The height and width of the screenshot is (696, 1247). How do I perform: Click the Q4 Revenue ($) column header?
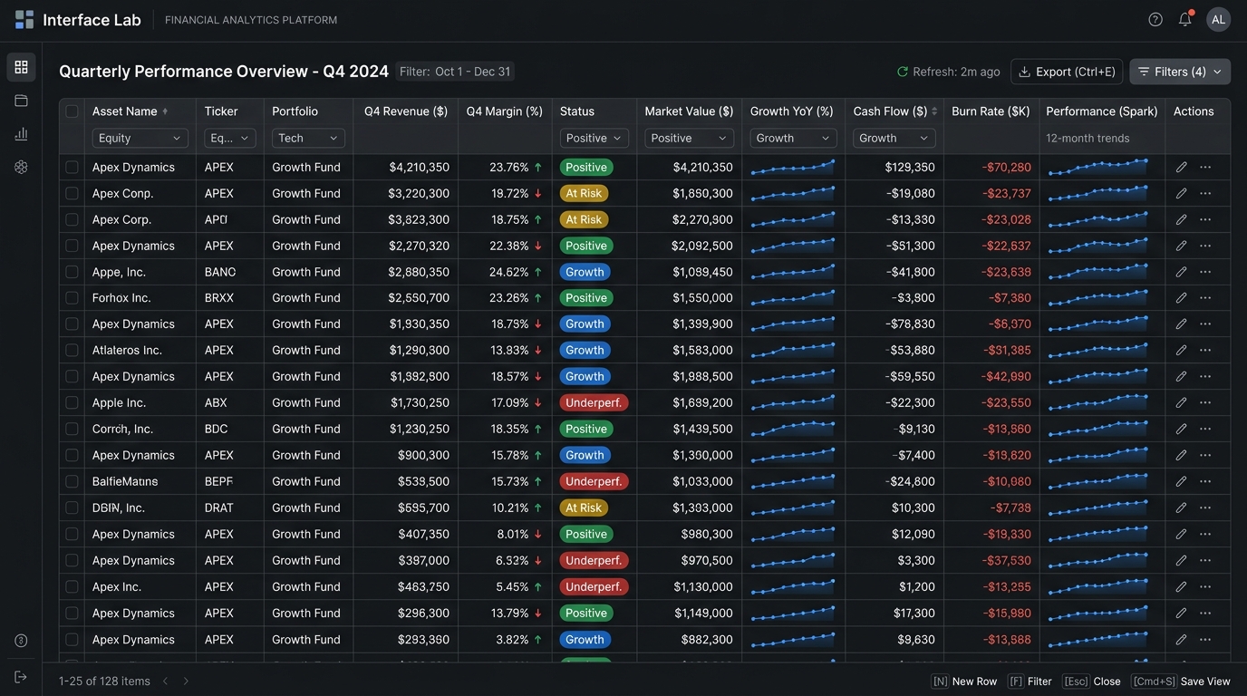pos(406,111)
